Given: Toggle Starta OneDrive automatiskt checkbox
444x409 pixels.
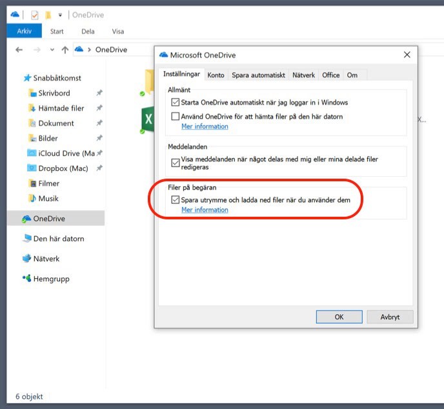Looking at the screenshot, I should pyautogui.click(x=176, y=102).
